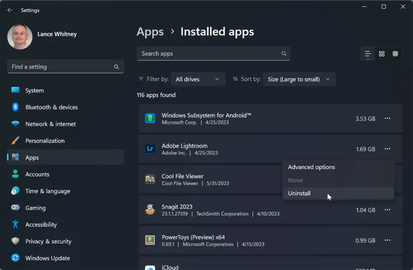Choose Advanced options in the context menu
The width and height of the screenshot is (413, 270).
311,167
